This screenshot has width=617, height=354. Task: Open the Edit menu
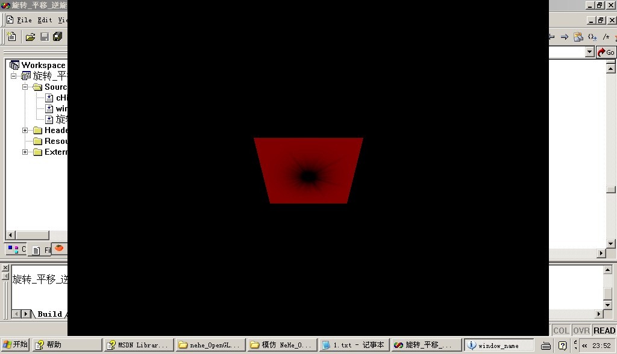(x=45, y=20)
